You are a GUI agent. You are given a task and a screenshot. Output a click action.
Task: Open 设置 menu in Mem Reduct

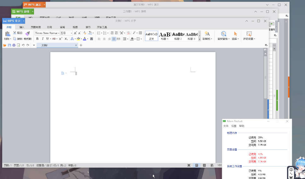(234, 126)
